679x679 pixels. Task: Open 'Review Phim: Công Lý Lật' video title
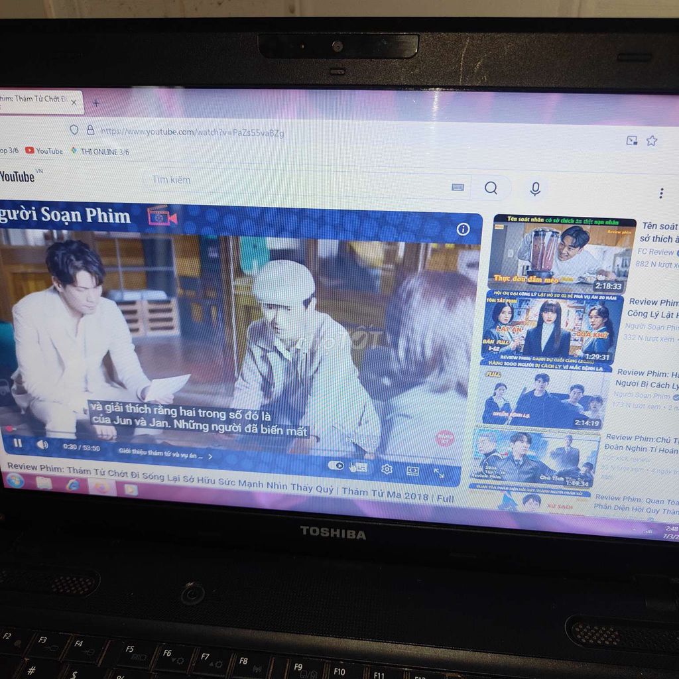pos(653,308)
